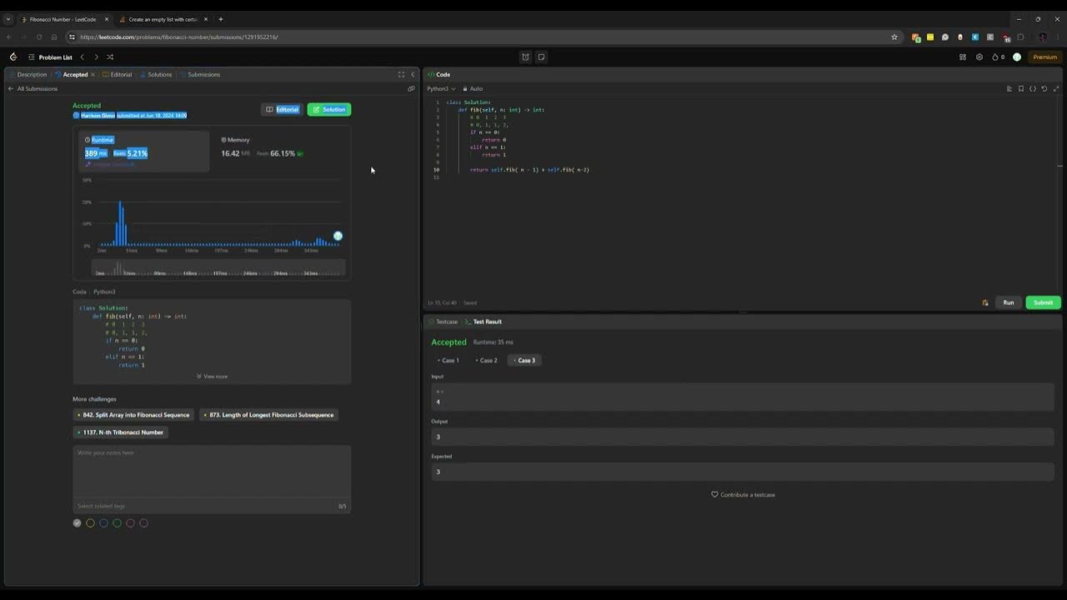1067x600 pixels.
Task: Click Contribute a testcase link
Action: 743,495
